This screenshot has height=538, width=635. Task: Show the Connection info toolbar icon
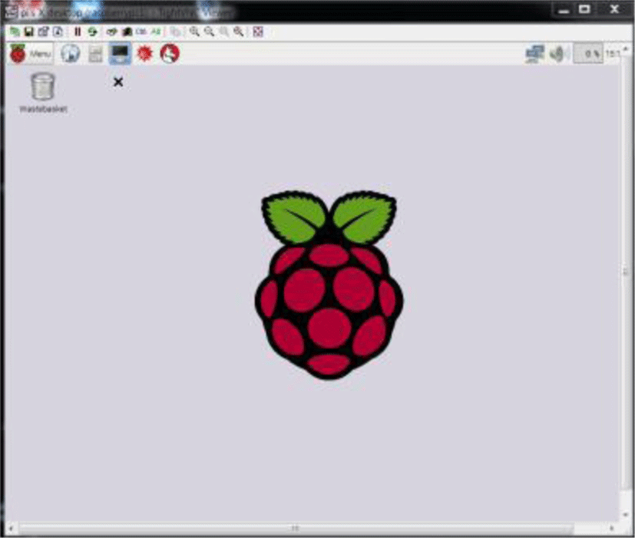[x=58, y=31]
